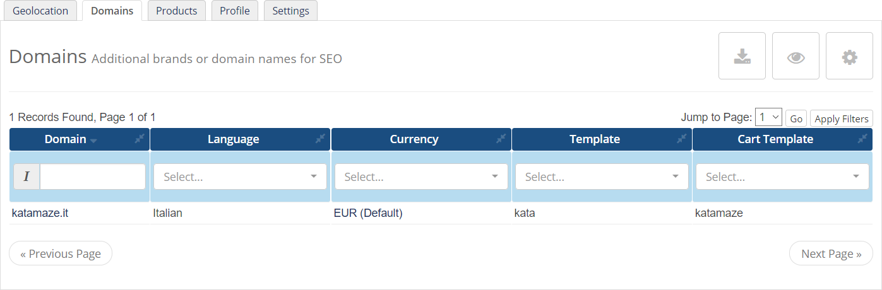
Task: Open the gear settings icon button
Action: click(849, 56)
